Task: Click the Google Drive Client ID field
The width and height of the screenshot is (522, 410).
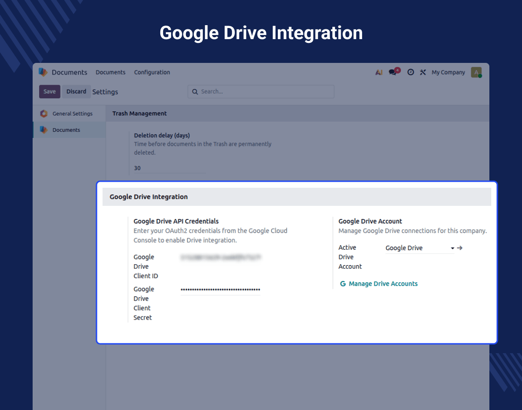Action: (x=220, y=257)
